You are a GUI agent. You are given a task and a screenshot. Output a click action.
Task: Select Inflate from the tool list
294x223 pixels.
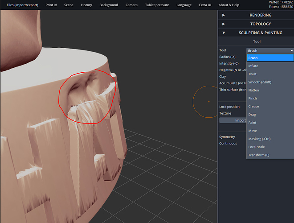pyautogui.click(x=253, y=66)
